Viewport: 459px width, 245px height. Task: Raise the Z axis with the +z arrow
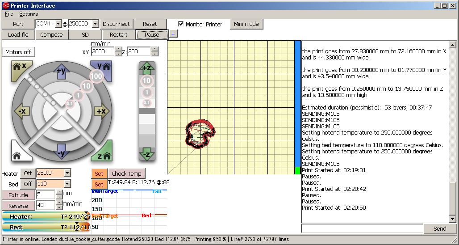pos(146,68)
